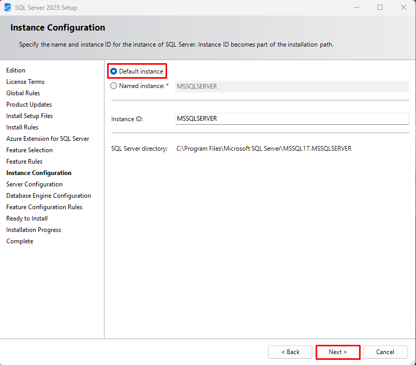
Task: Click Feature Selection in the sidebar
Action: pos(29,150)
